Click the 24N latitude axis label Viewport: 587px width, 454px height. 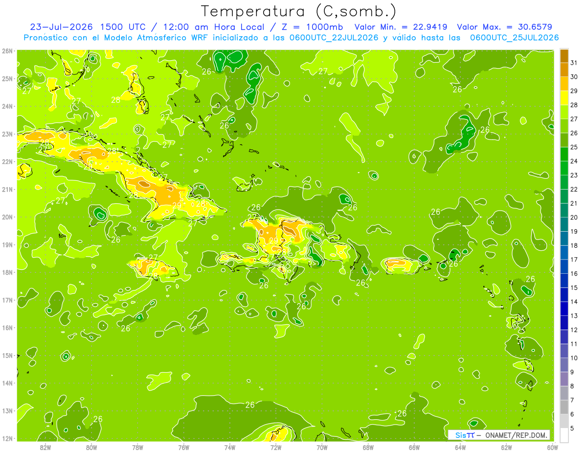[7, 106]
